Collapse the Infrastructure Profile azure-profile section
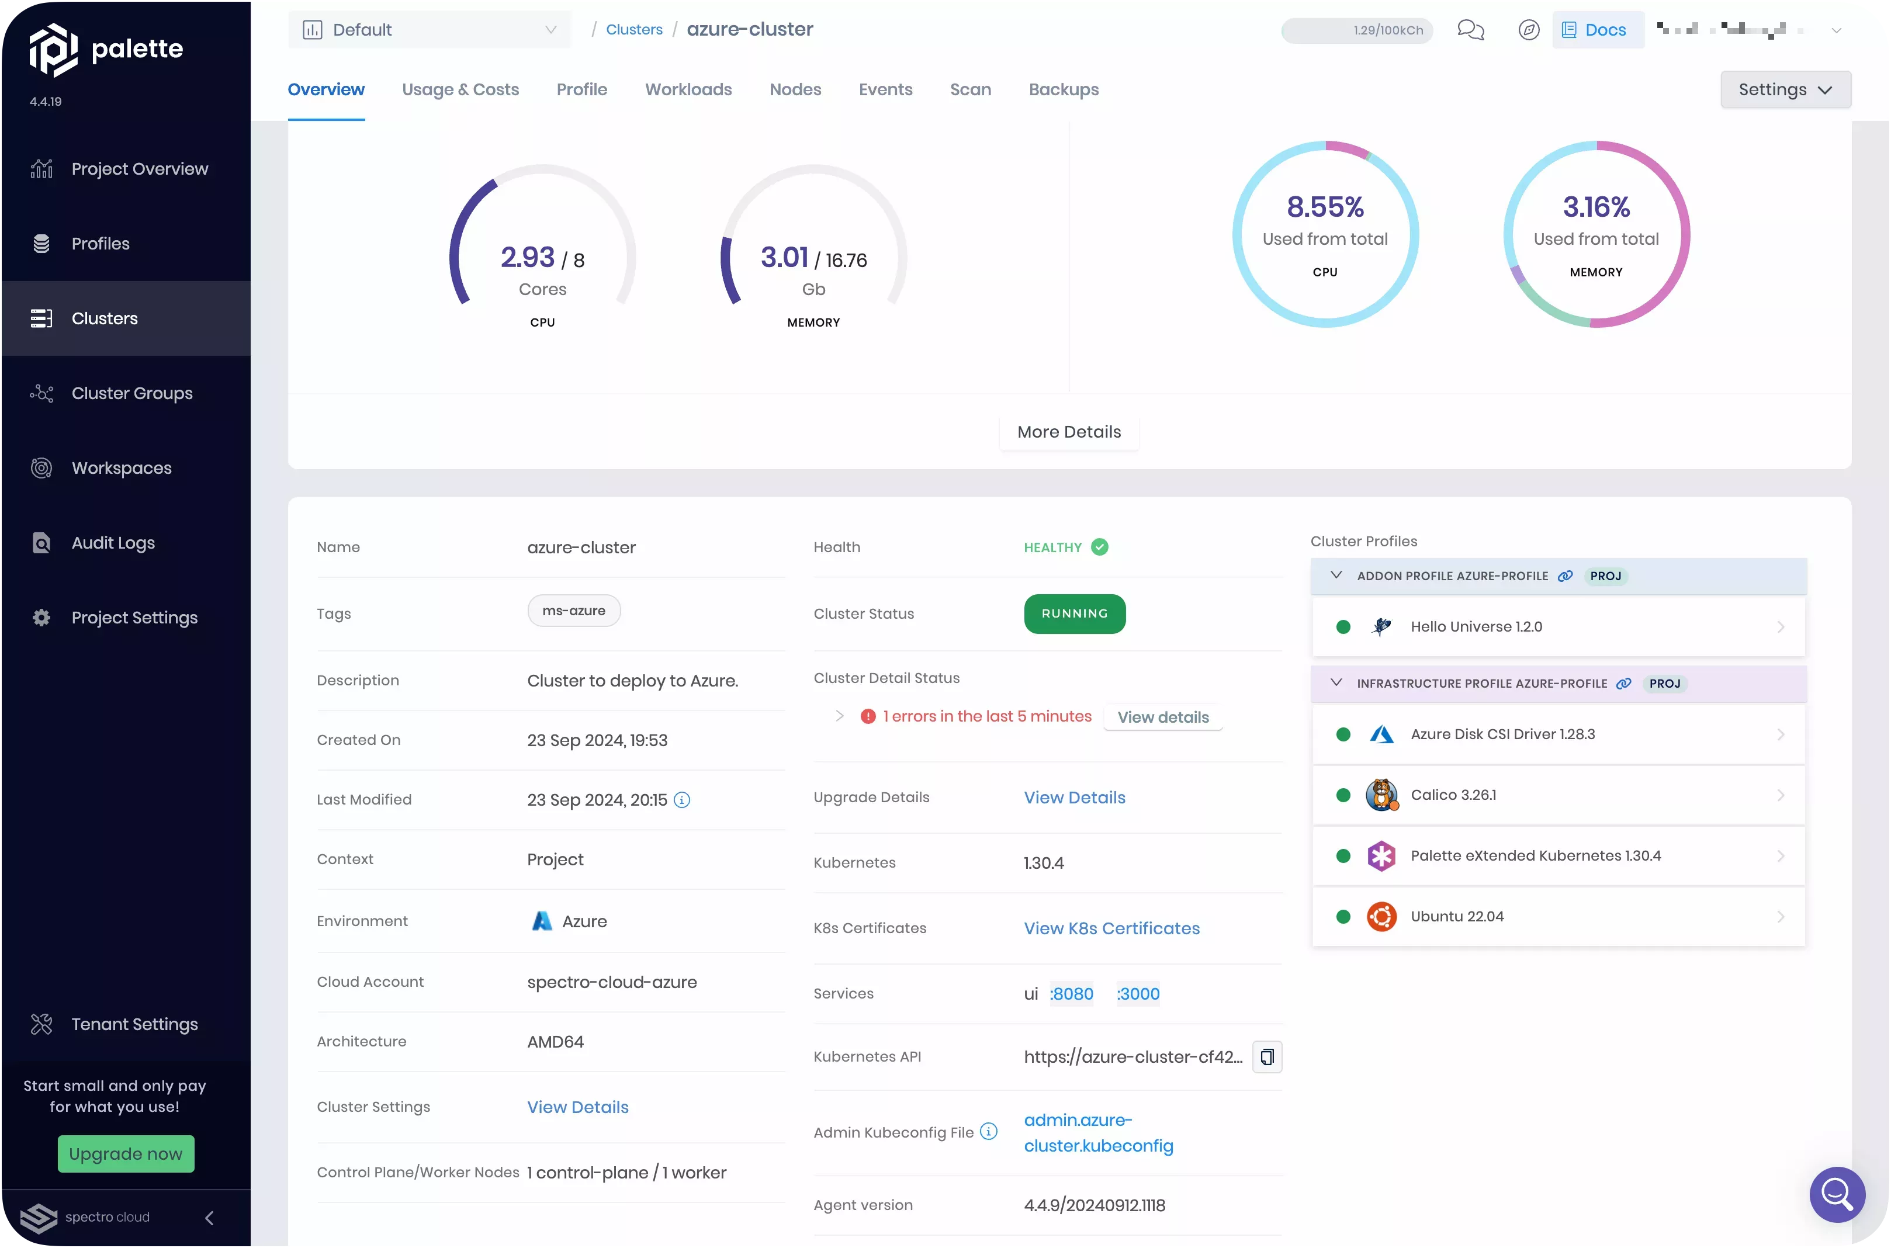This screenshot has height=1248, width=1891. click(x=1335, y=683)
